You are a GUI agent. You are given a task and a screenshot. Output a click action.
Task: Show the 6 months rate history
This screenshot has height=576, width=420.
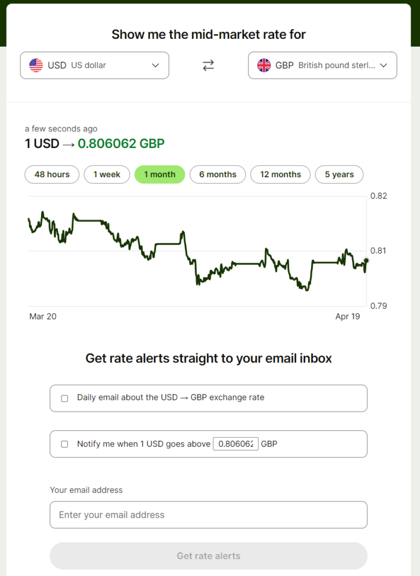click(x=217, y=174)
